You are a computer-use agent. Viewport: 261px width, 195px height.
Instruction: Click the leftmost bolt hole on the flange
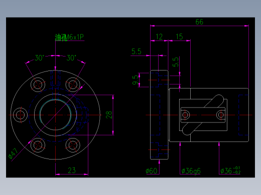pyautogui.click(x=21, y=115)
